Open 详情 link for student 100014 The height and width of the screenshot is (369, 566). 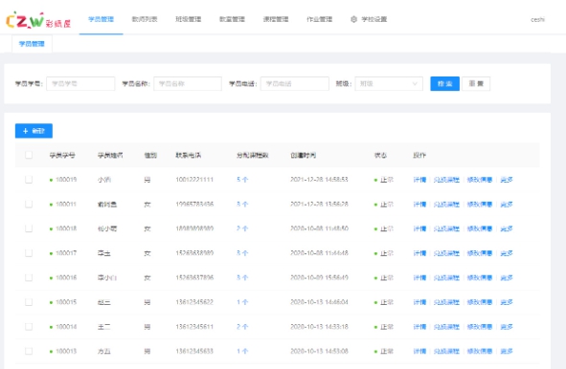tap(419, 327)
